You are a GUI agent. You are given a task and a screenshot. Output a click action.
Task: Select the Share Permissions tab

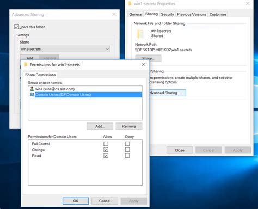(40, 75)
